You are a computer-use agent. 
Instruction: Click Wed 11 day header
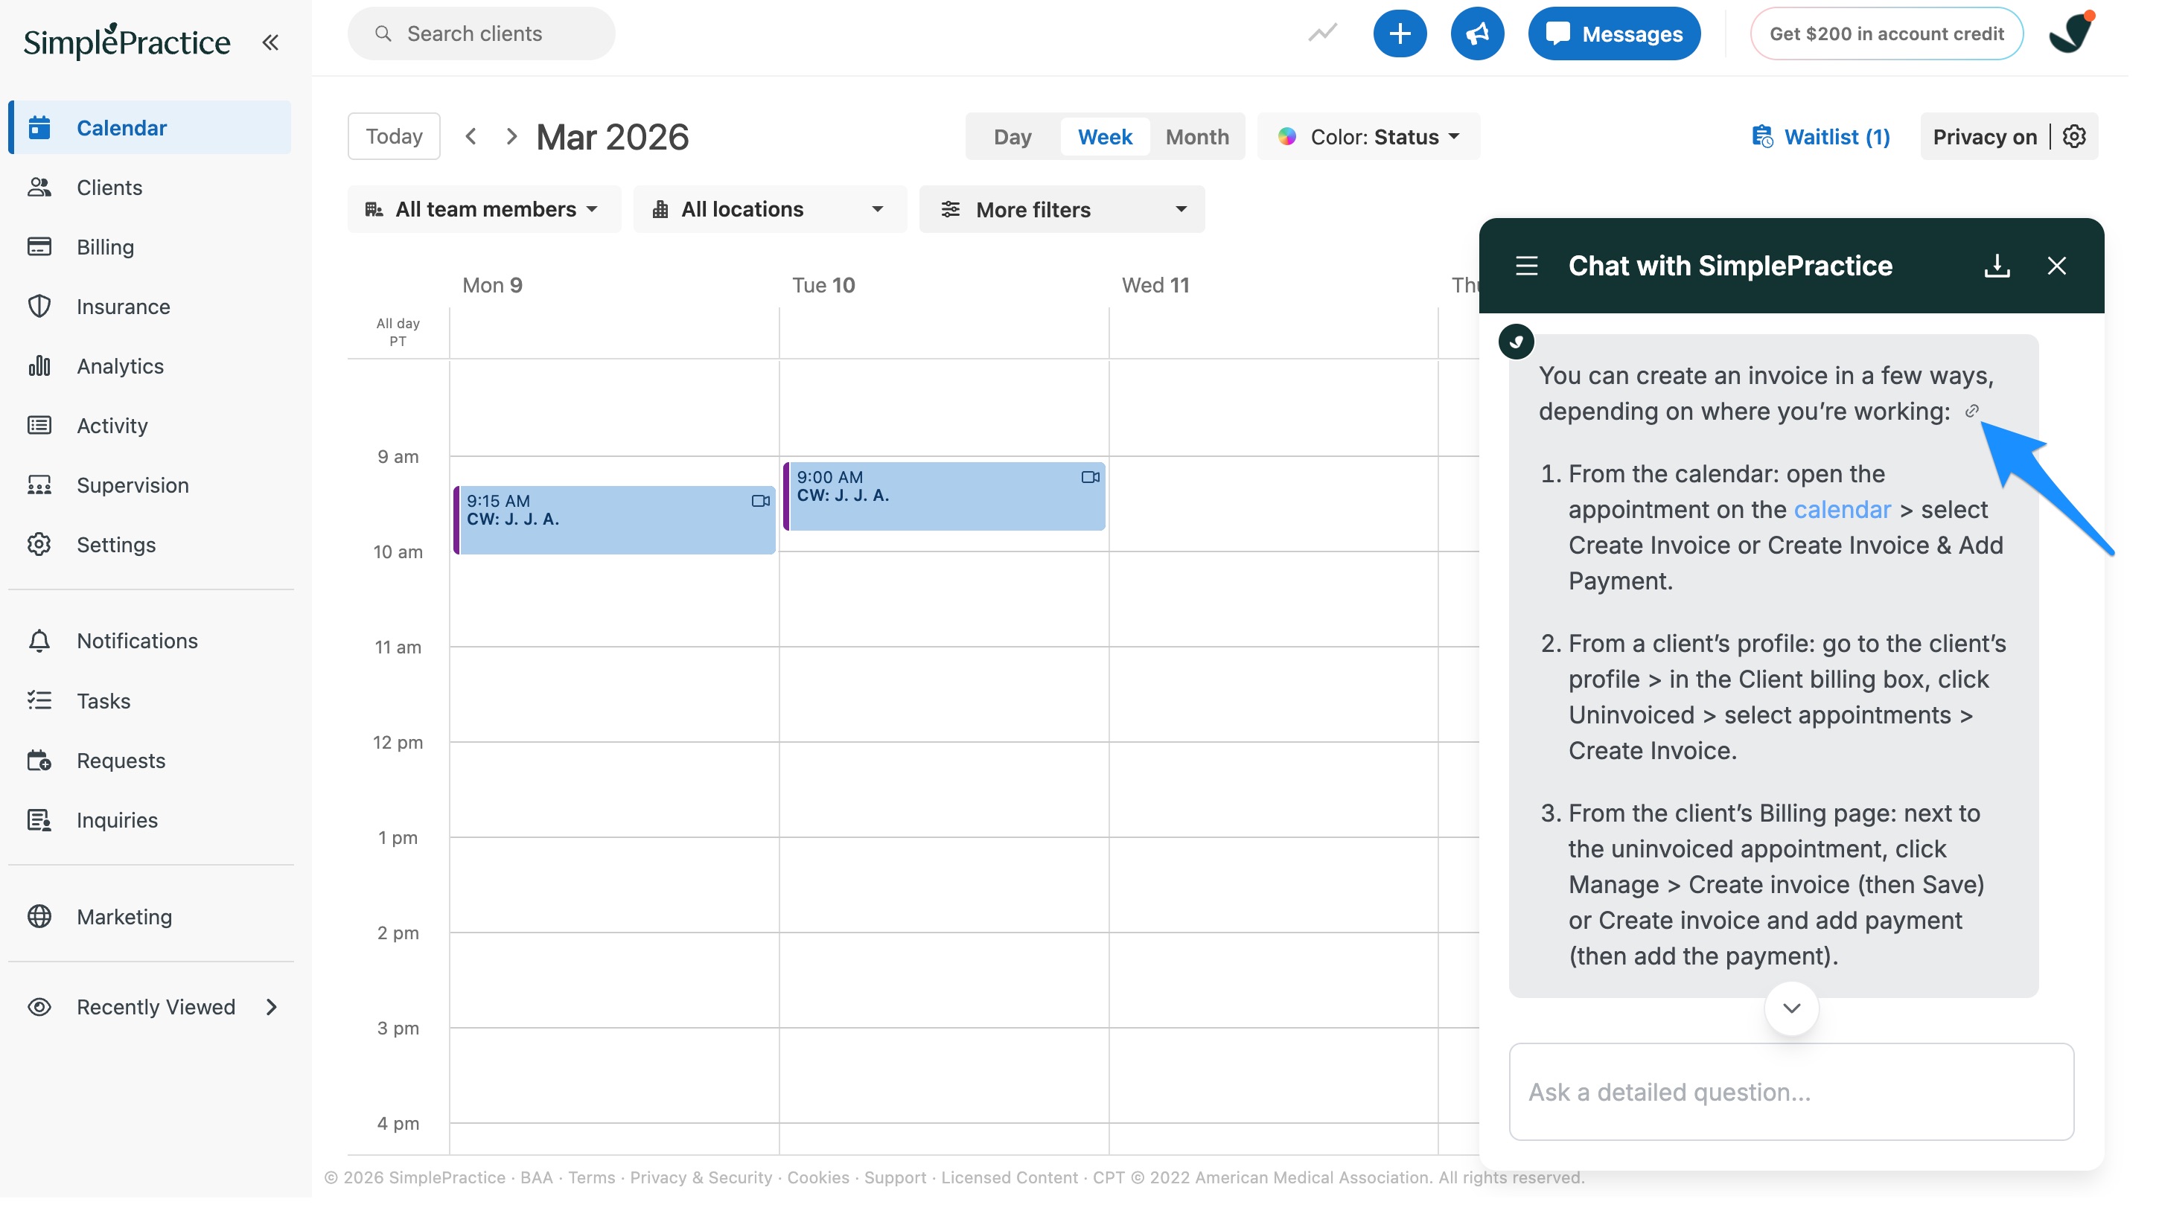tap(1155, 285)
